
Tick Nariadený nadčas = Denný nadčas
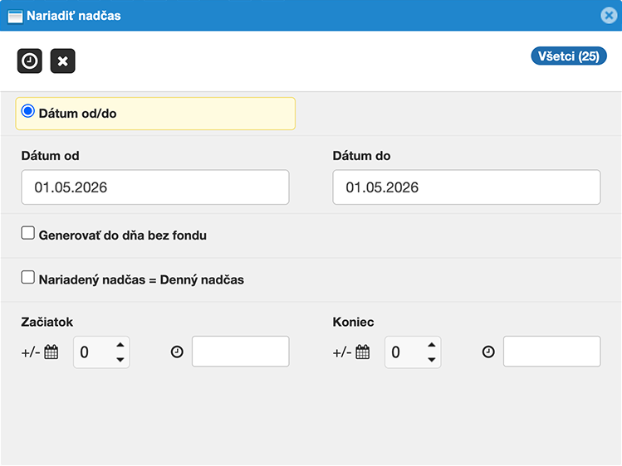[27, 277]
